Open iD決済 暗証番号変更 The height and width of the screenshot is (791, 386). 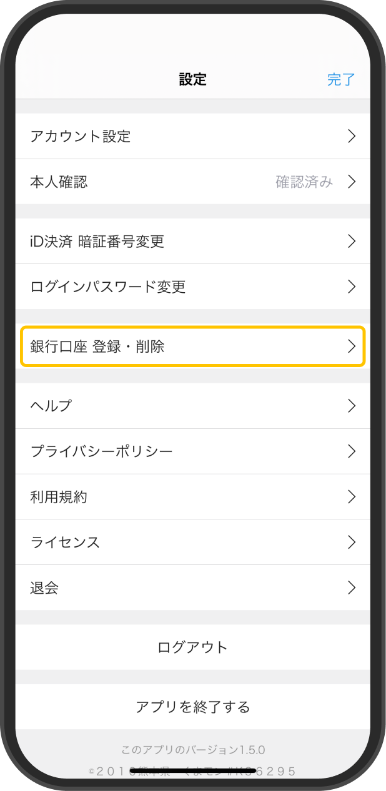[193, 241]
